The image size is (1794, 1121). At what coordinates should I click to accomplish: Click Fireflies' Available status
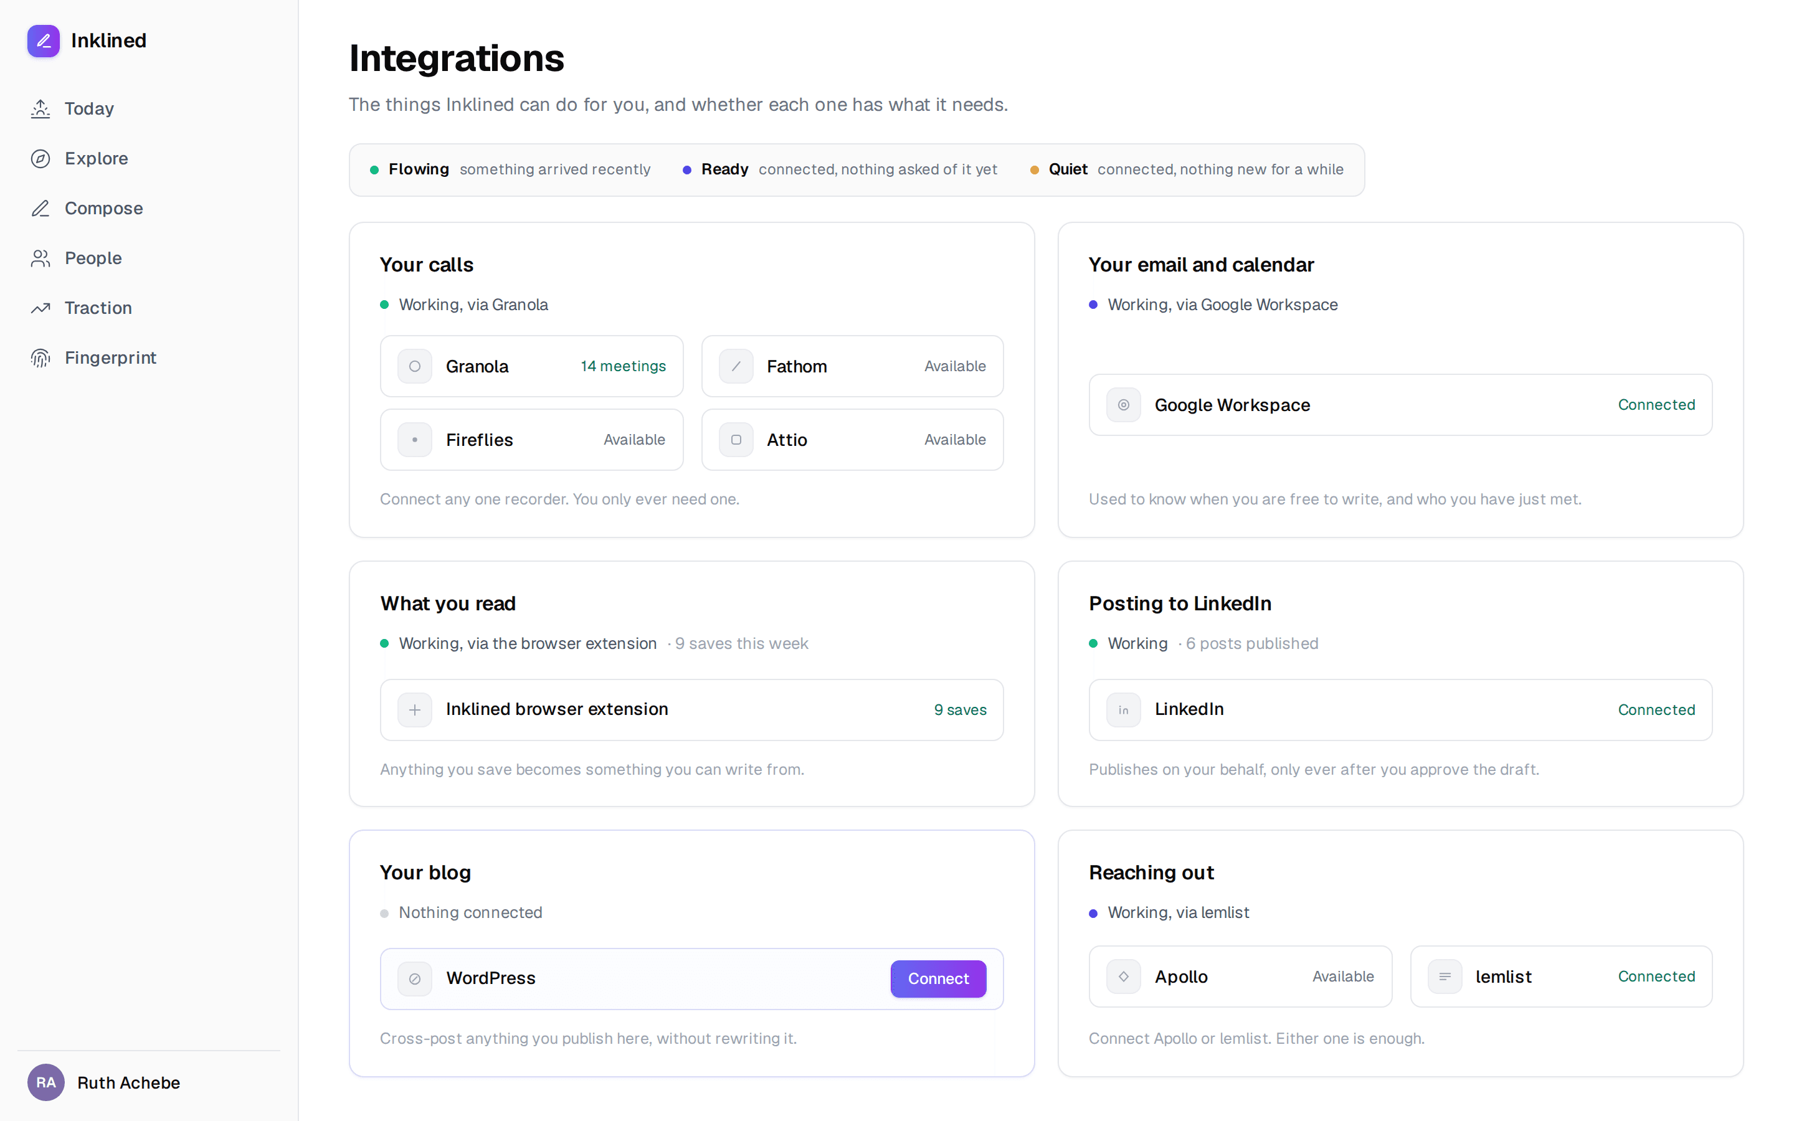click(x=634, y=440)
